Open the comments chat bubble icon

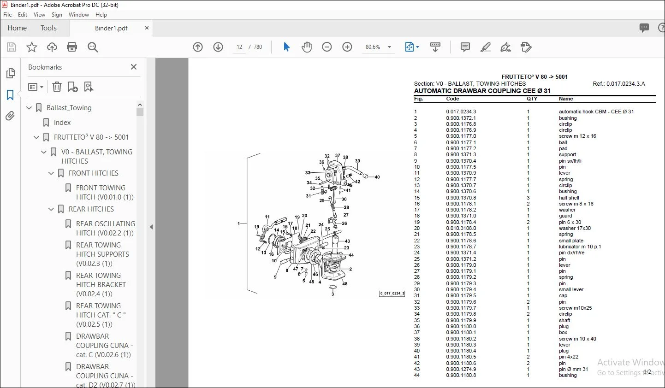[x=644, y=28]
